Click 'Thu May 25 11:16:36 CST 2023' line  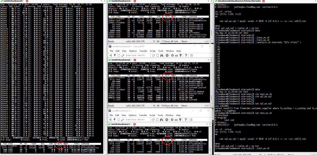(x=231, y=33)
